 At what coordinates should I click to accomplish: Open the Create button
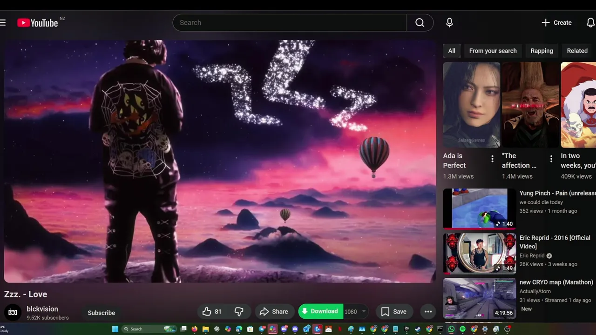pyautogui.click(x=556, y=22)
